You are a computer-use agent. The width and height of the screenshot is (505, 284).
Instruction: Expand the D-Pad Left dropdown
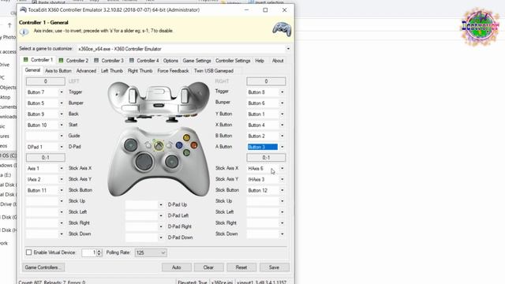pyautogui.click(x=161, y=215)
